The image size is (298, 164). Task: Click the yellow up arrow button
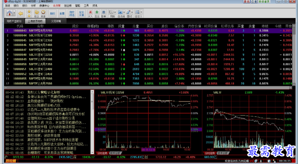(29, 12)
